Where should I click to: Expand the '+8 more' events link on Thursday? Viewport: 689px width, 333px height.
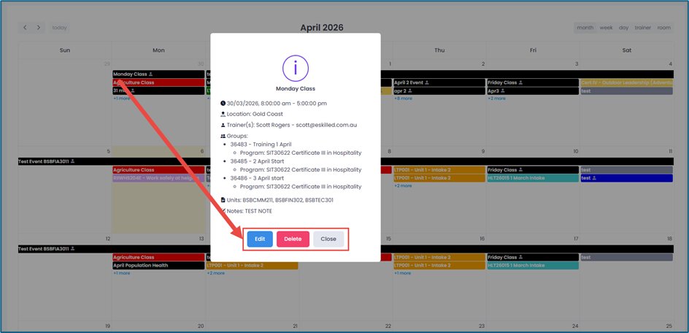(x=403, y=99)
